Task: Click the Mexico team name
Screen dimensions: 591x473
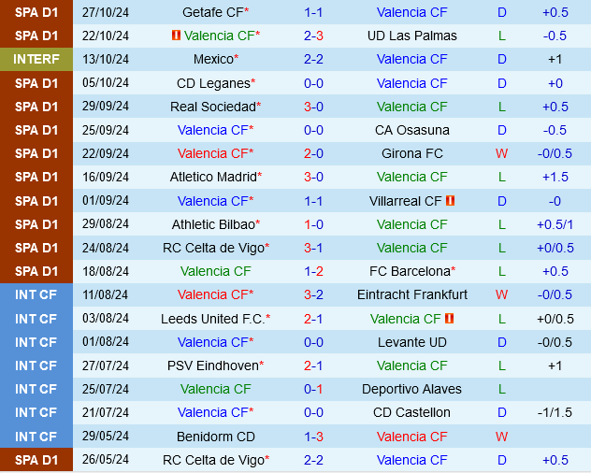Action: point(212,59)
